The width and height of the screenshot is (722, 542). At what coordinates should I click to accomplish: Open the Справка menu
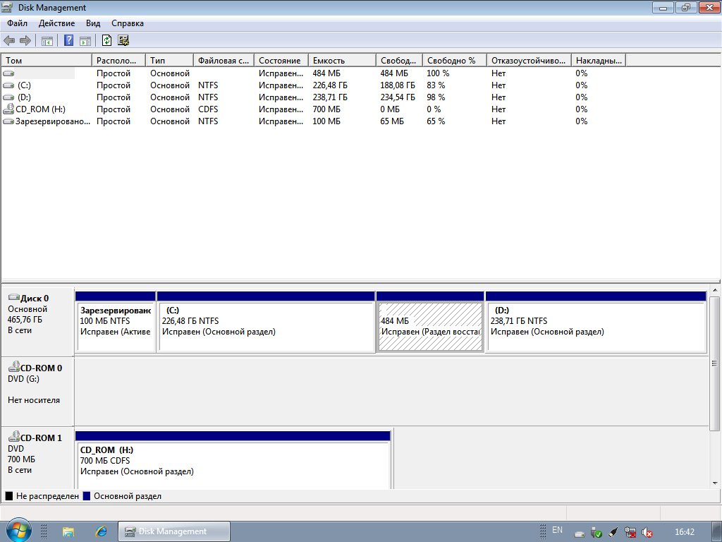pos(128,23)
